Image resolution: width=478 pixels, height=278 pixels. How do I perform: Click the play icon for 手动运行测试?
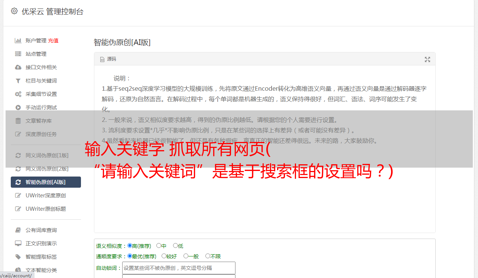tap(18, 107)
